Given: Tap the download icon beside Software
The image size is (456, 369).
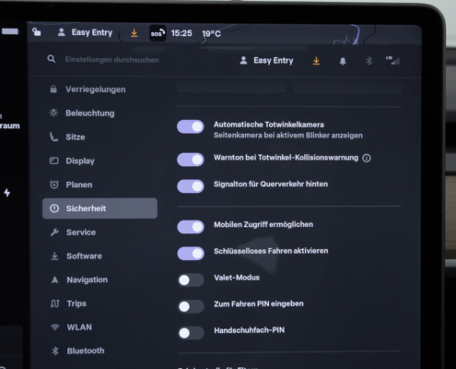Looking at the screenshot, I should point(54,256).
